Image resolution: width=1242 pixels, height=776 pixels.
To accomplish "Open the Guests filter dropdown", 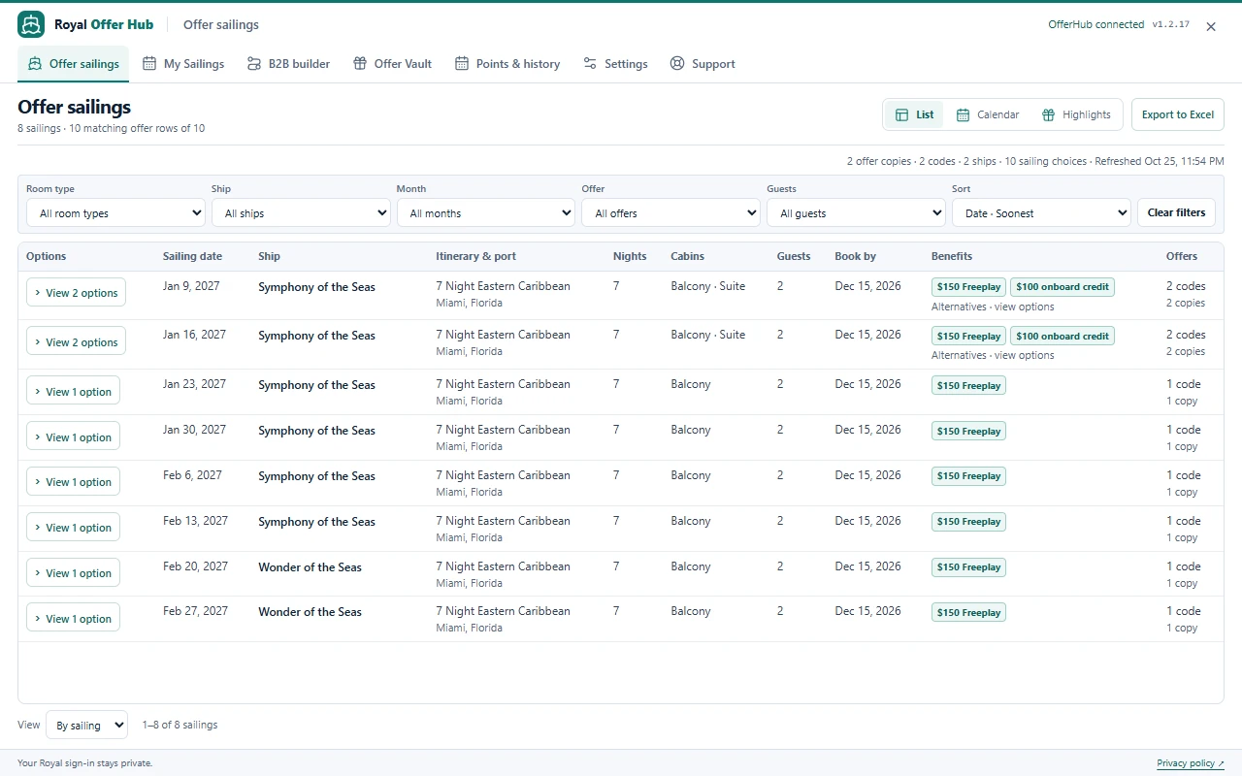I will click(856, 213).
